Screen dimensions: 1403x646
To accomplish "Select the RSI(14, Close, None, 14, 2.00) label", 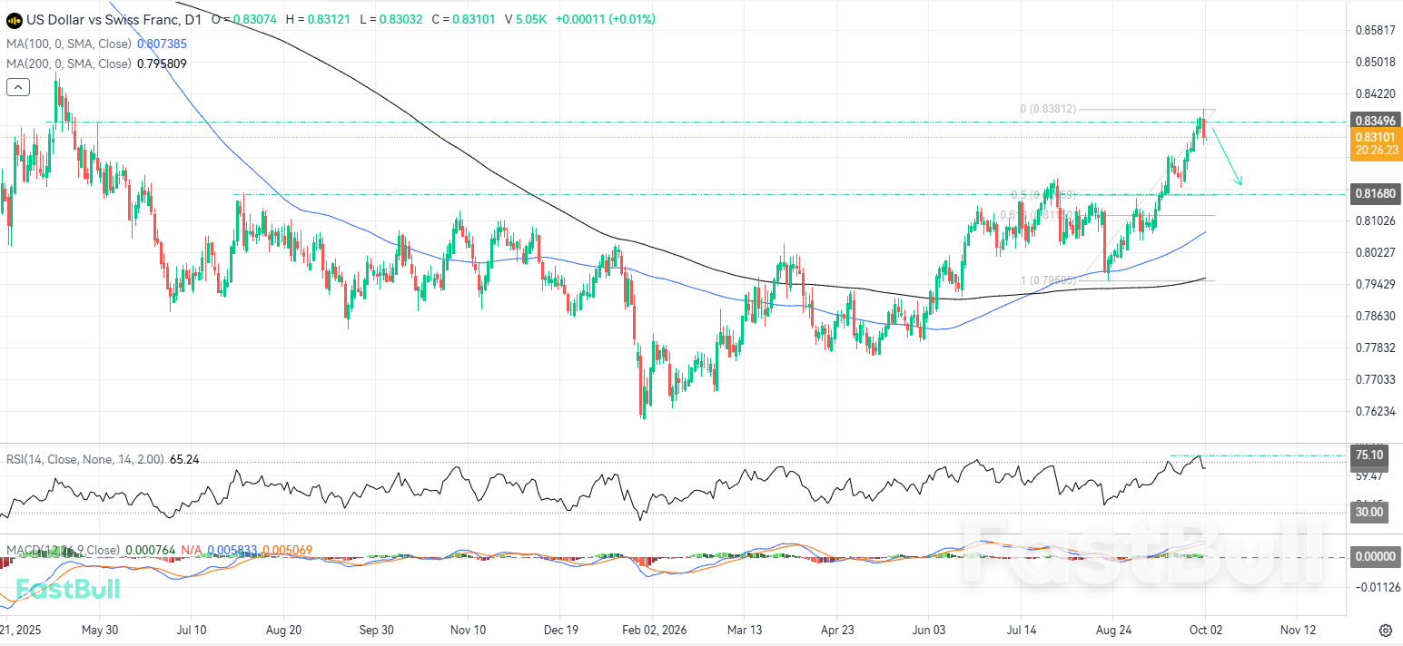I will point(85,460).
